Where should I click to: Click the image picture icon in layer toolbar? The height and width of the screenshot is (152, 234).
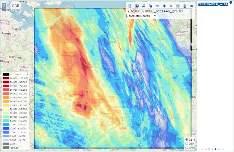(x=137, y=6)
